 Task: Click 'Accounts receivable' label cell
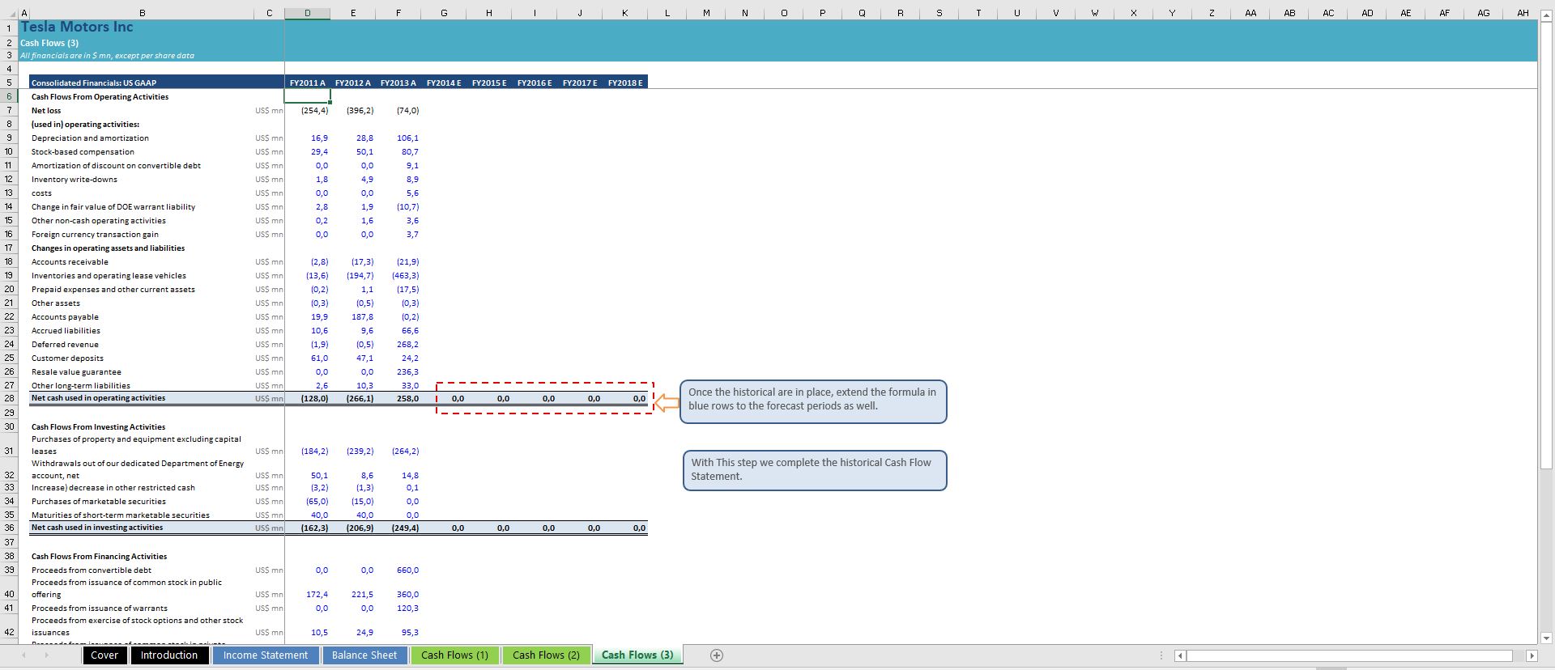70,262
